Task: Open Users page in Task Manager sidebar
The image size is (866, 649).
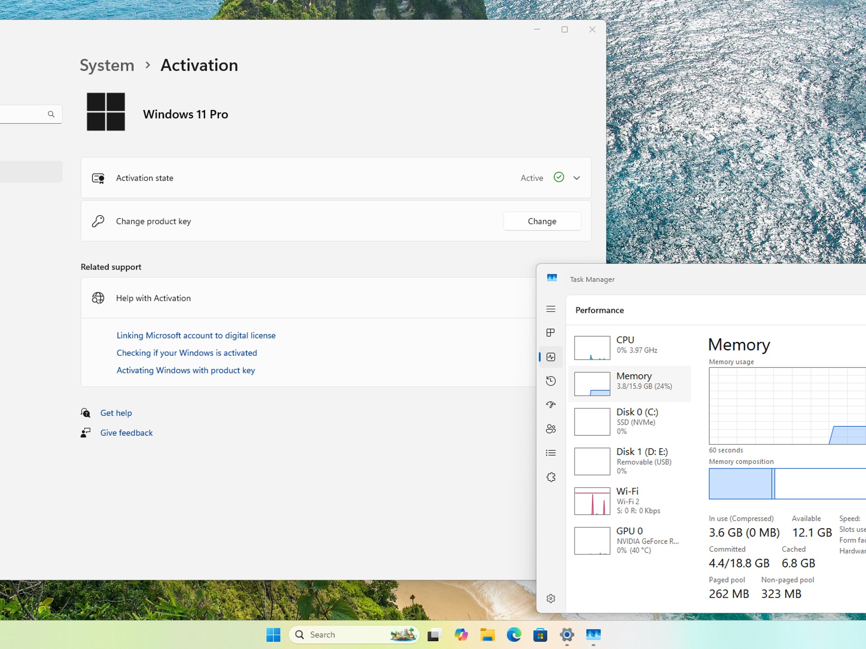Action: point(551,429)
